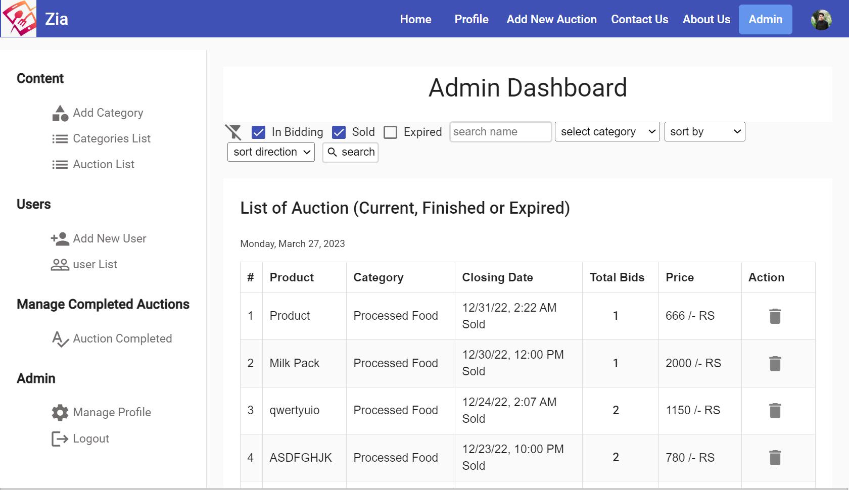This screenshot has height=490, width=849.
Task: Go to Add New Auction page
Action: [x=551, y=19]
